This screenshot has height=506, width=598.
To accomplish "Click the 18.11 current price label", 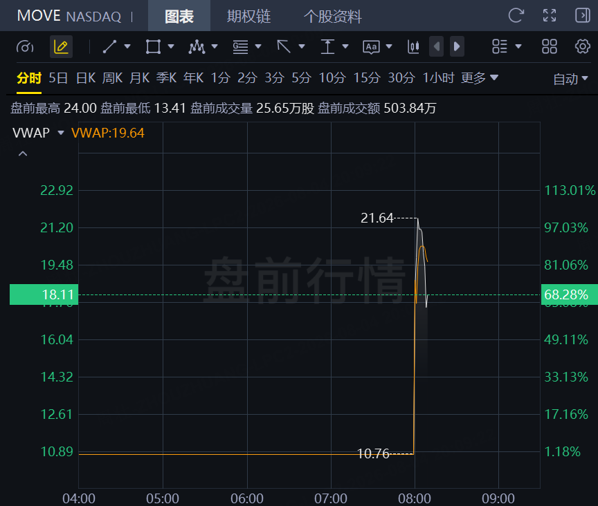I will click(x=44, y=294).
